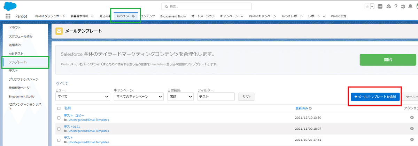Select A/B テスト in sidebar

coord(16,54)
